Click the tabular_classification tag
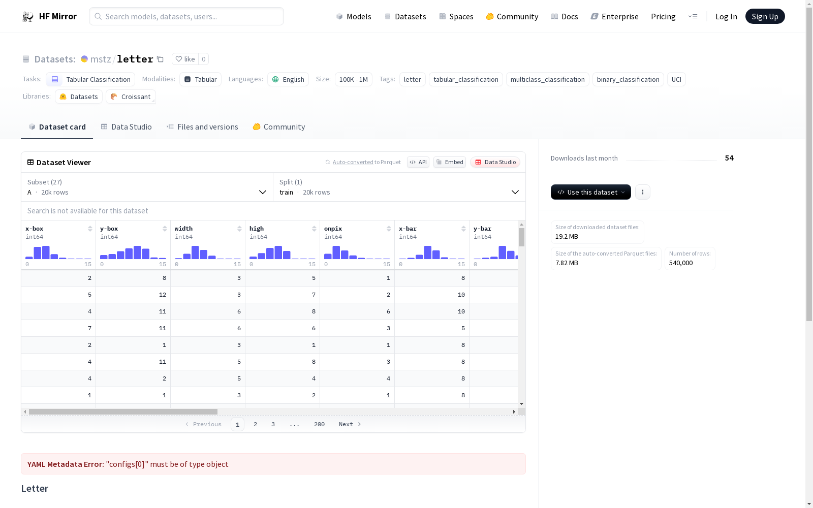 pyautogui.click(x=466, y=79)
